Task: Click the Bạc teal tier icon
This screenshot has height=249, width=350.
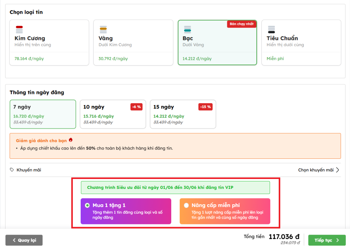Action: (x=187, y=29)
